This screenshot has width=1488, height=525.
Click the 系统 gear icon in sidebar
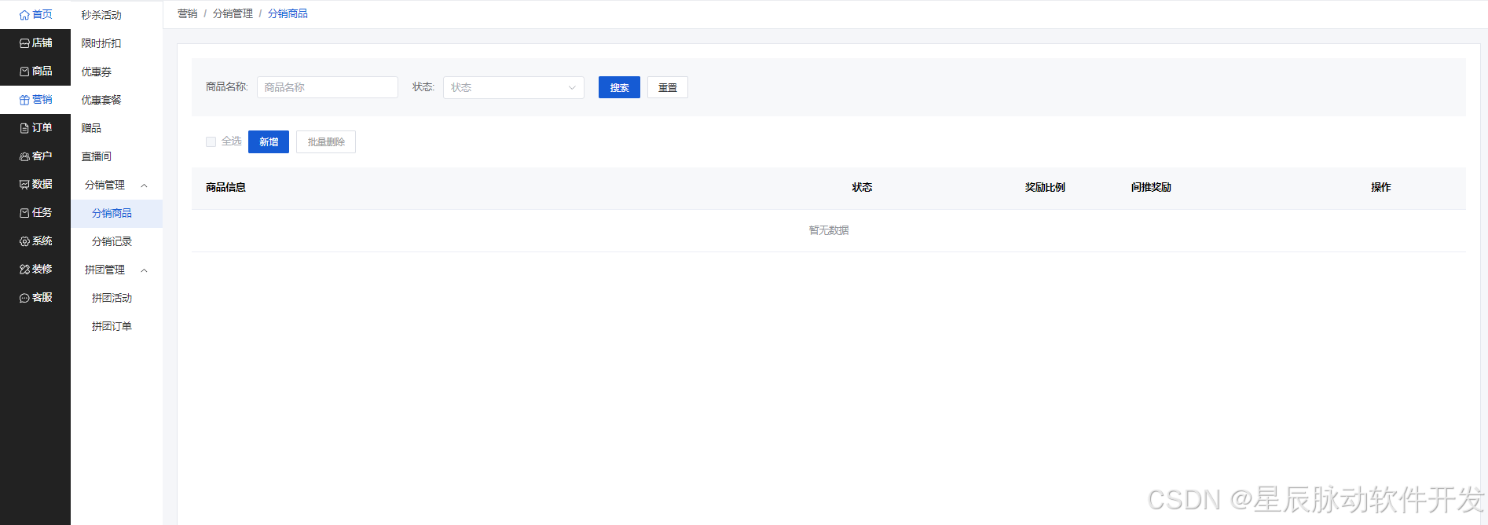click(24, 241)
